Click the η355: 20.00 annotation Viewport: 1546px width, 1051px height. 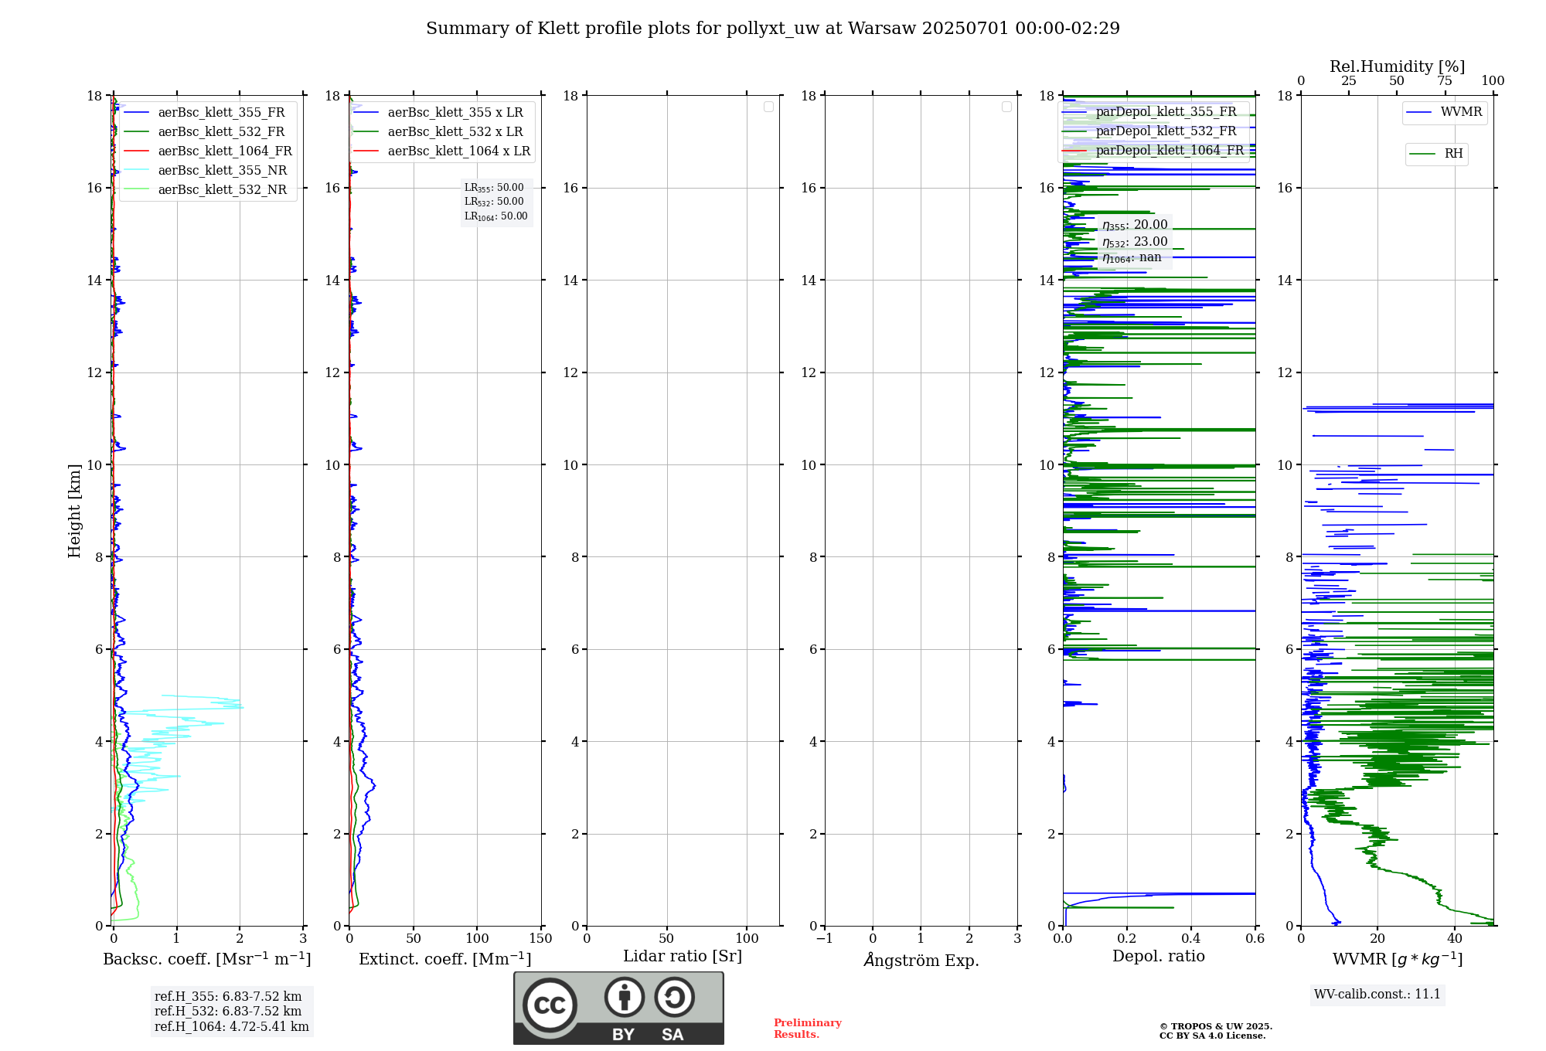1135,225
